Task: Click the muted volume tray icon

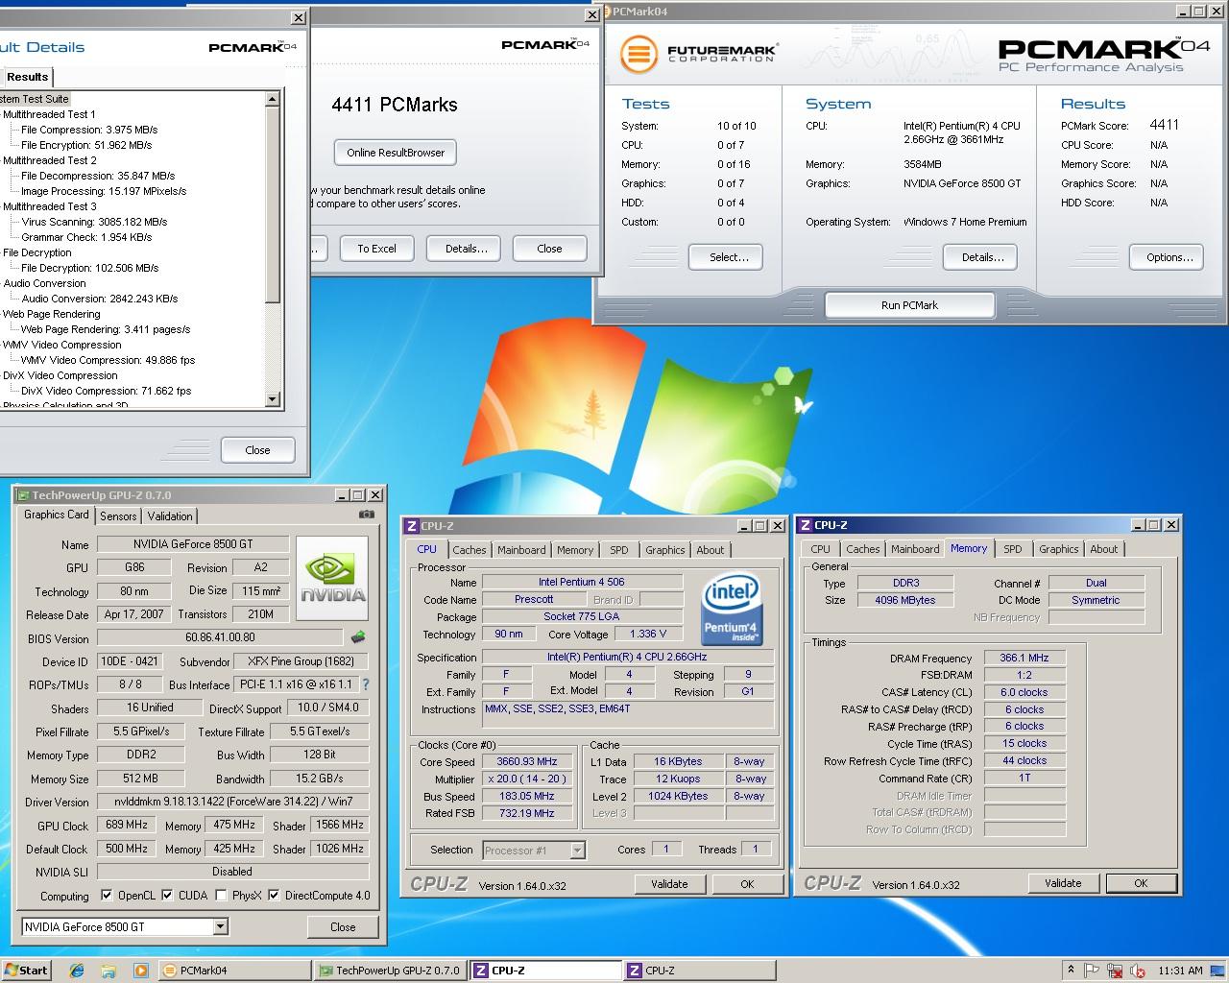Action: 1137,971
